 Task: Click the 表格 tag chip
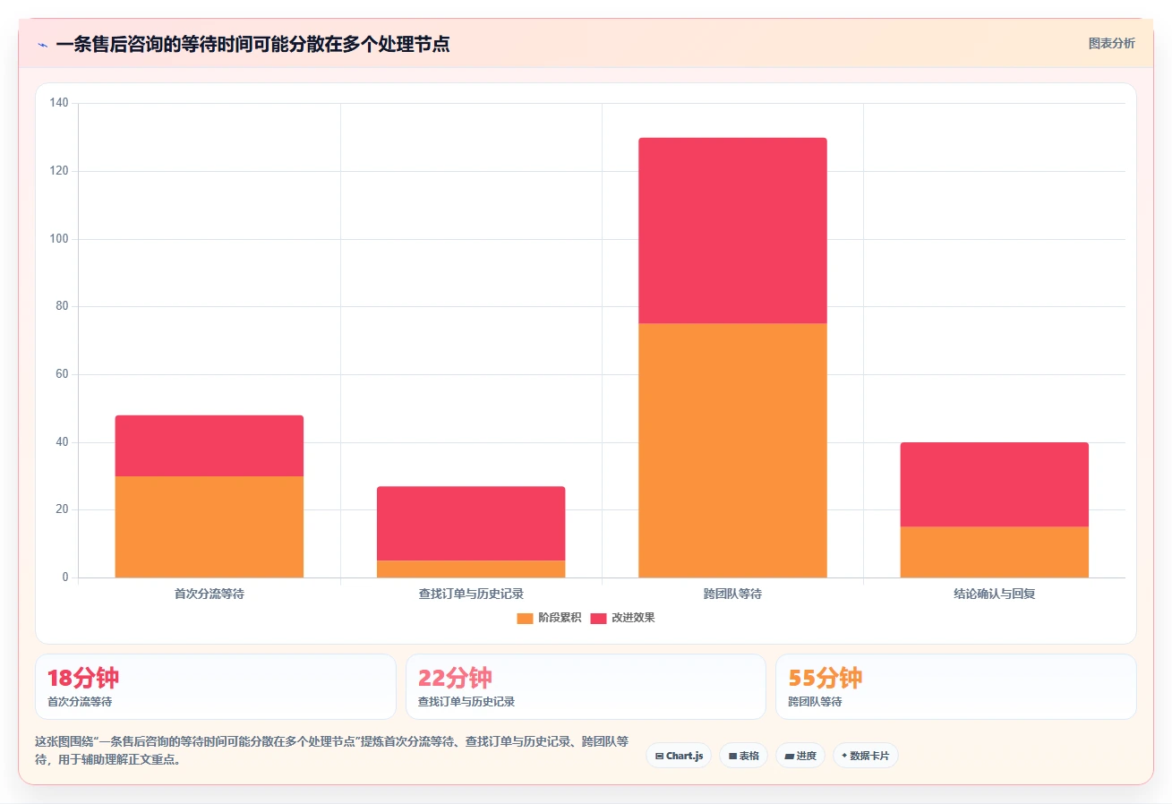coord(743,756)
